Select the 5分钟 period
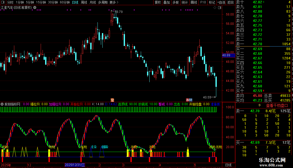 [30, 2]
